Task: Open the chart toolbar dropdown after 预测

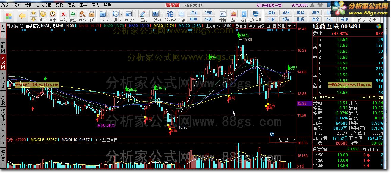Action: (x=294, y=26)
